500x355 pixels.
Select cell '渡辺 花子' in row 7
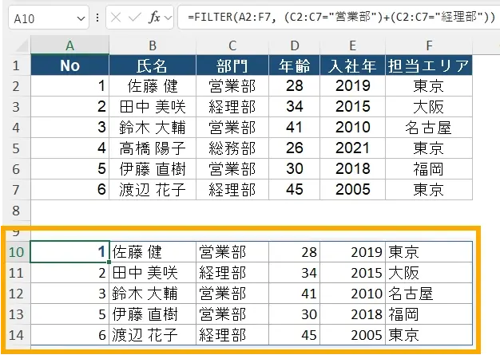153,189
